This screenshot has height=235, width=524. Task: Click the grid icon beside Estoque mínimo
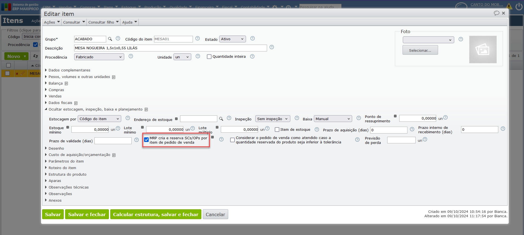(68, 127)
